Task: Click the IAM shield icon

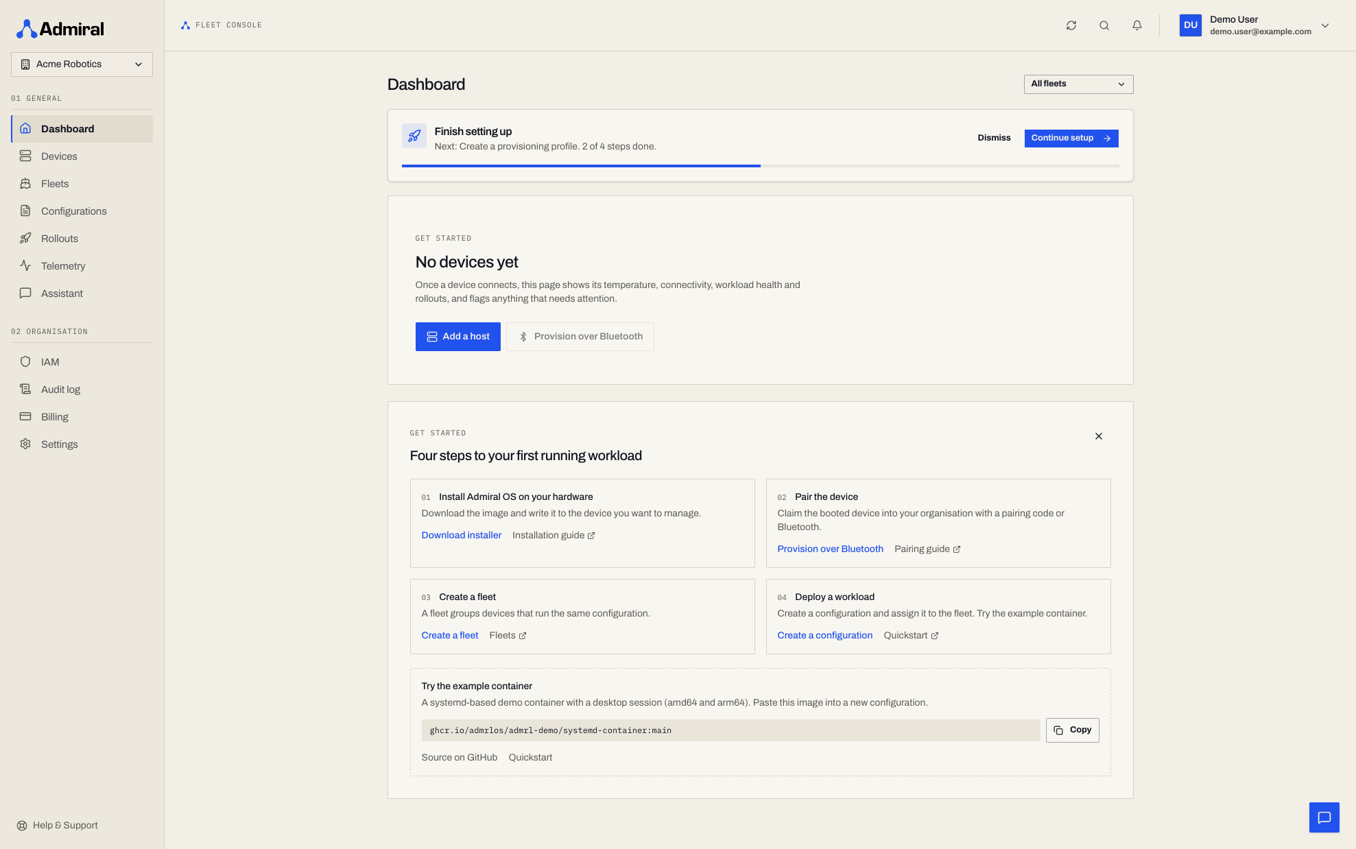Action: (x=25, y=362)
